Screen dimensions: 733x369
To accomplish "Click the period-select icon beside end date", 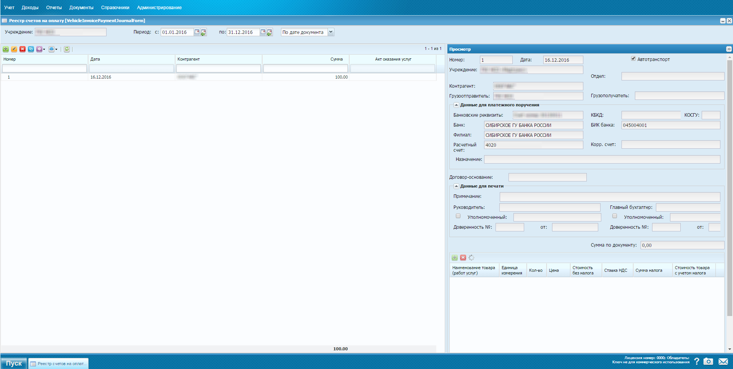I will click(x=270, y=32).
